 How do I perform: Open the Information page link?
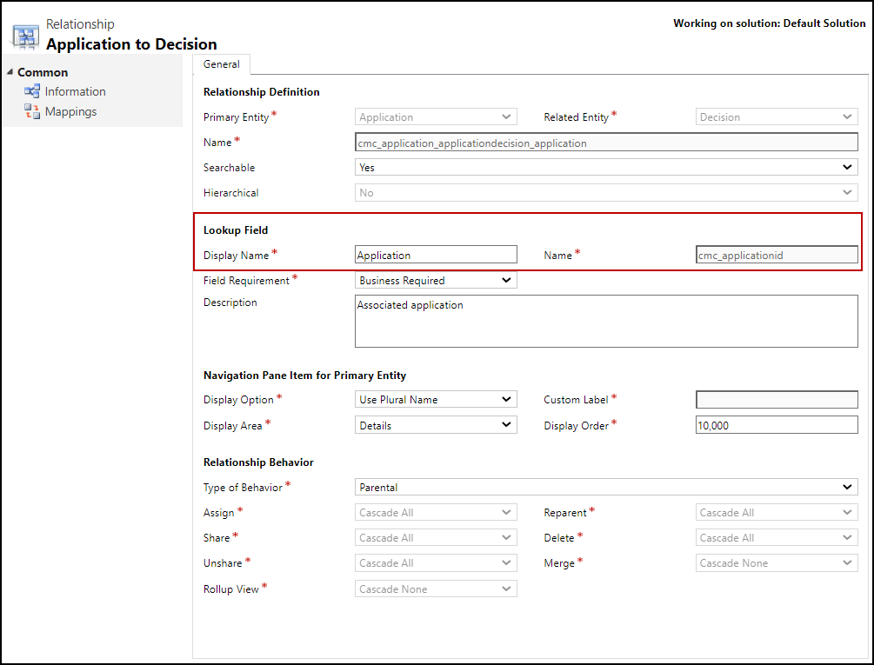coord(75,91)
